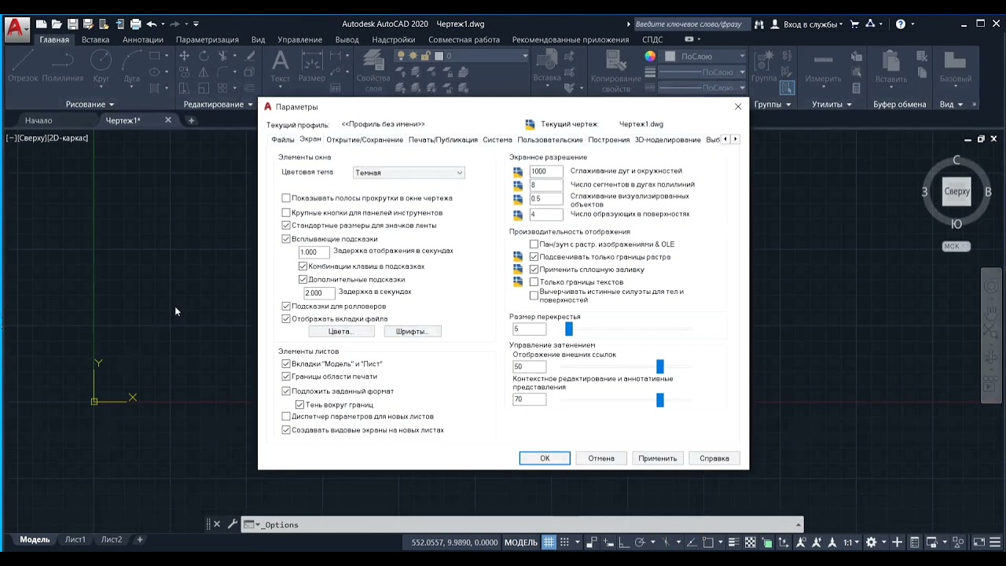Adjust the Отображение внешних ссылок slider
1006x566 pixels.
[660, 366]
